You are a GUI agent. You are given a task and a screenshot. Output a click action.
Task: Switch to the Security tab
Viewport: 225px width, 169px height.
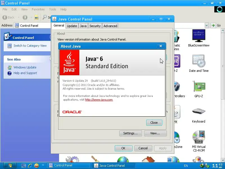pyautogui.click(x=95, y=26)
